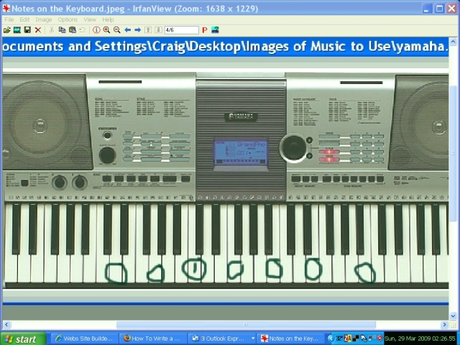Open IrfanView properties red P icon
The image size is (460, 345).
(204, 30)
